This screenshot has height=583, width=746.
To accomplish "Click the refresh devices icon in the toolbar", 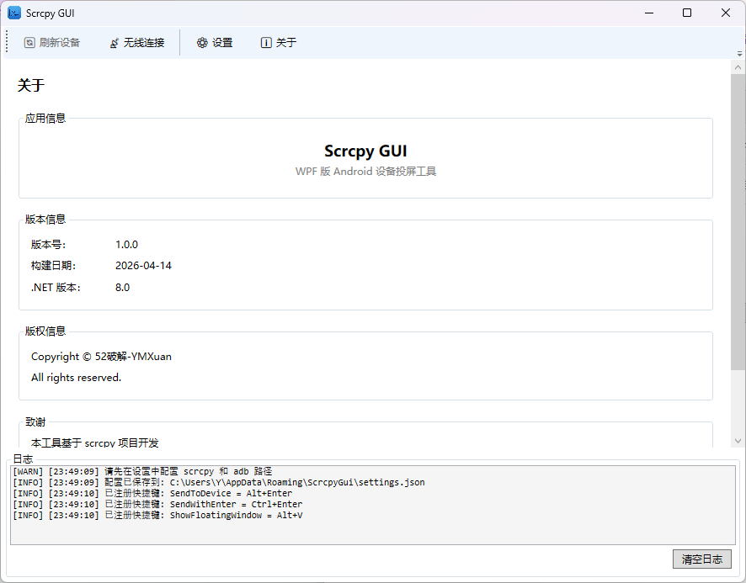I will pyautogui.click(x=29, y=43).
